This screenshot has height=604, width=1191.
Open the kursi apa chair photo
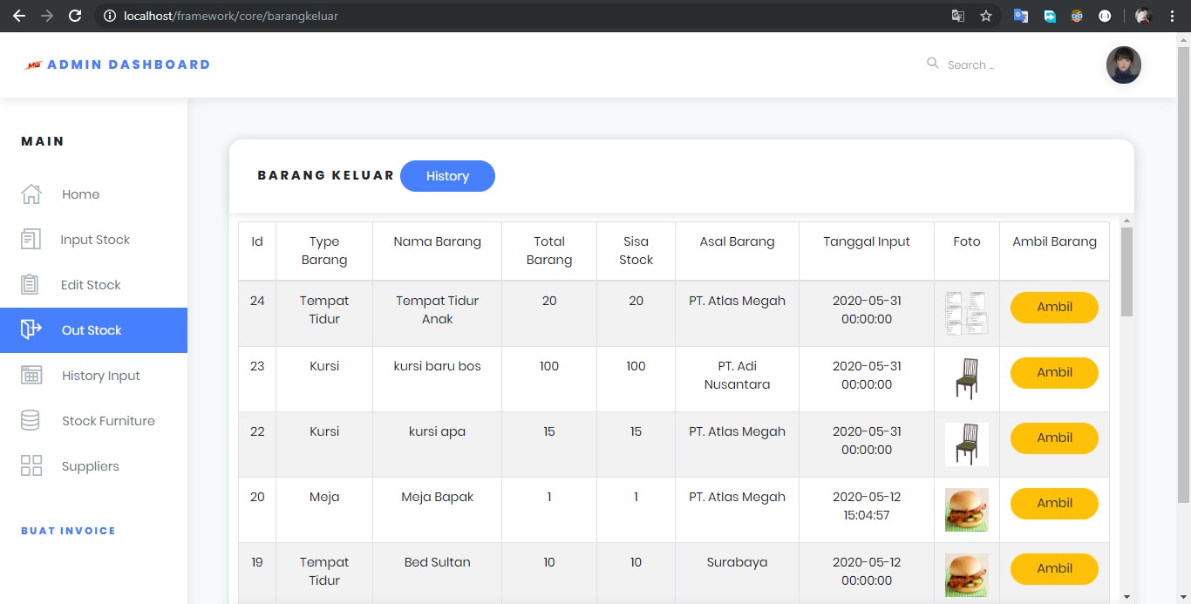(x=966, y=445)
